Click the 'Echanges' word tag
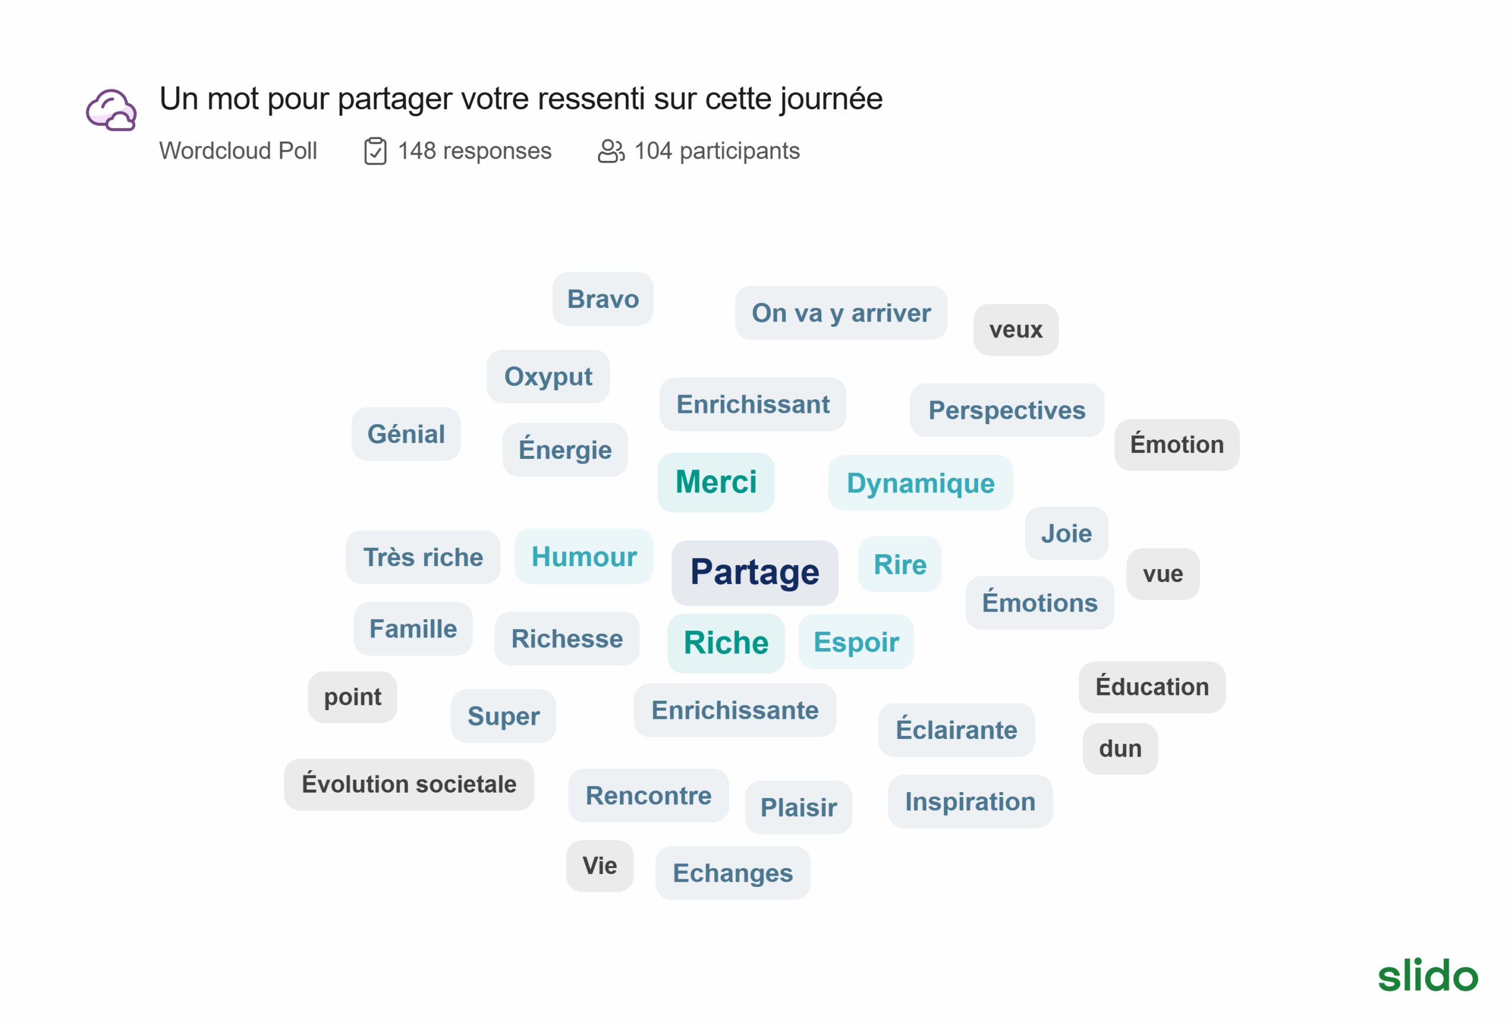Image resolution: width=1510 pixels, height=1025 pixels. coord(732,873)
